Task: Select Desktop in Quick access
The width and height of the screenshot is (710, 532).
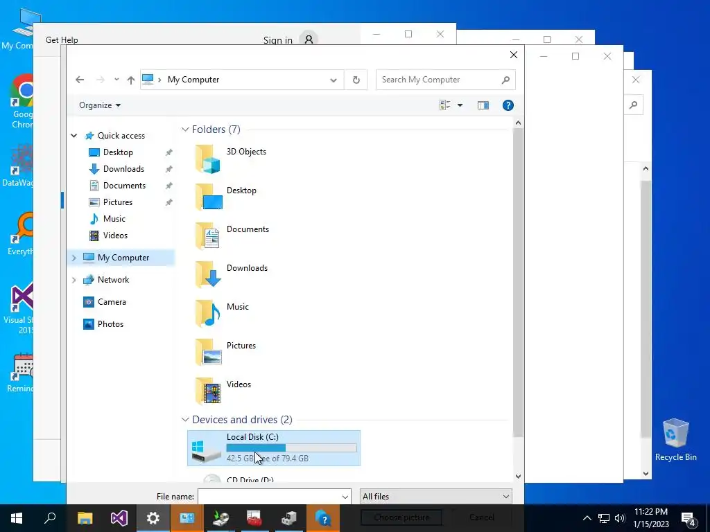Action: [x=118, y=152]
